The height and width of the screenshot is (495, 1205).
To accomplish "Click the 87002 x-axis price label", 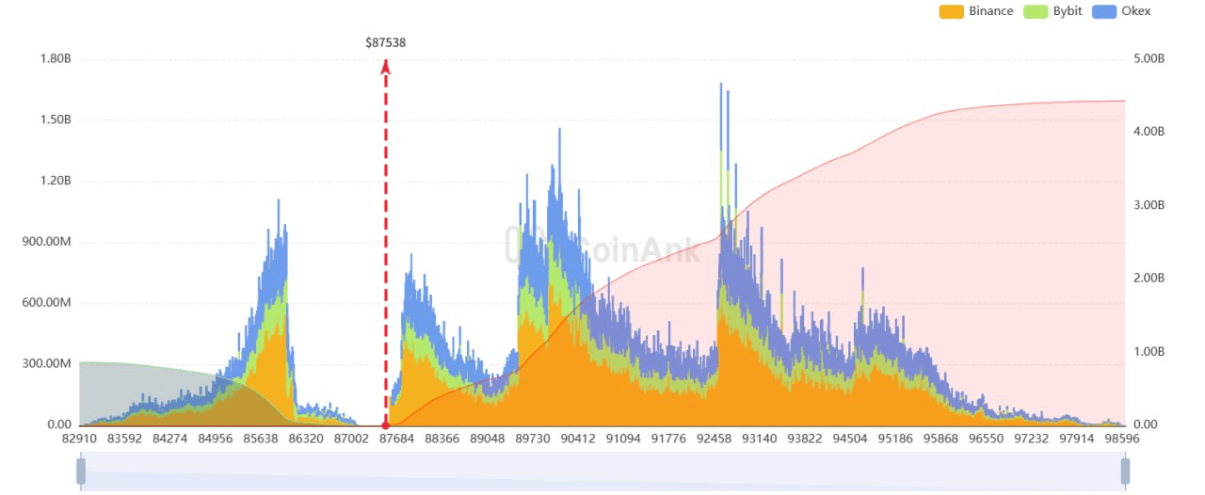I will click(x=352, y=439).
